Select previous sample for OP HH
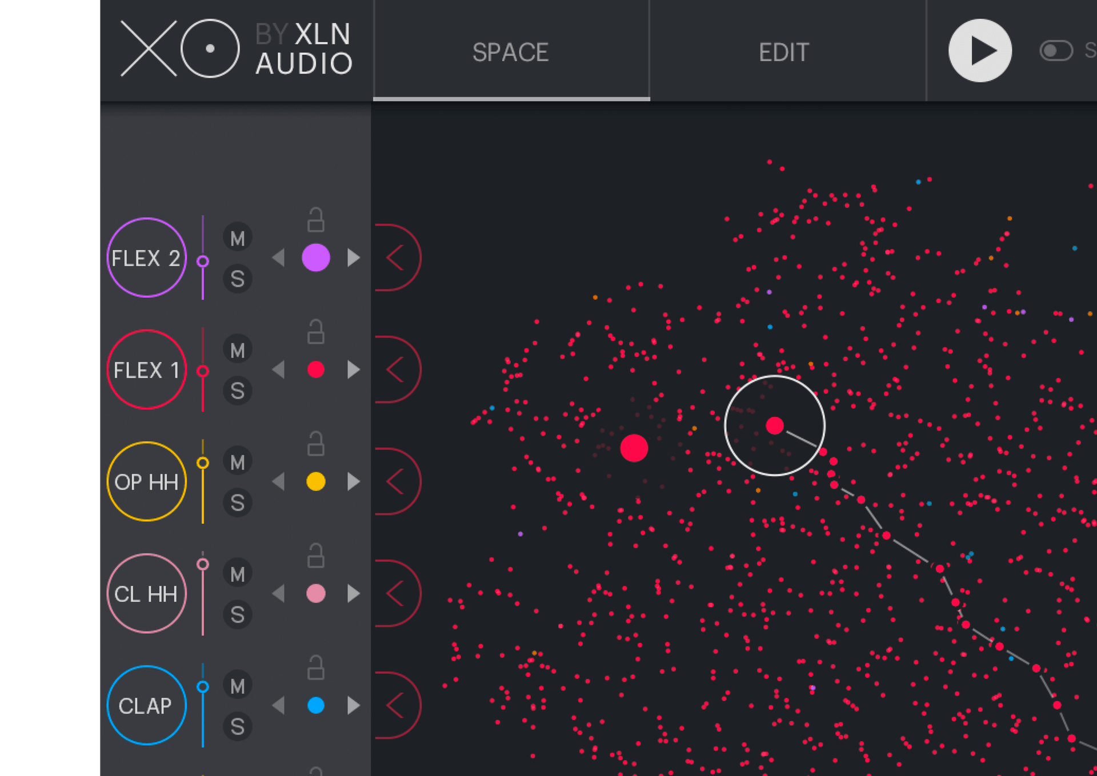This screenshot has height=776, width=1097. click(x=278, y=481)
